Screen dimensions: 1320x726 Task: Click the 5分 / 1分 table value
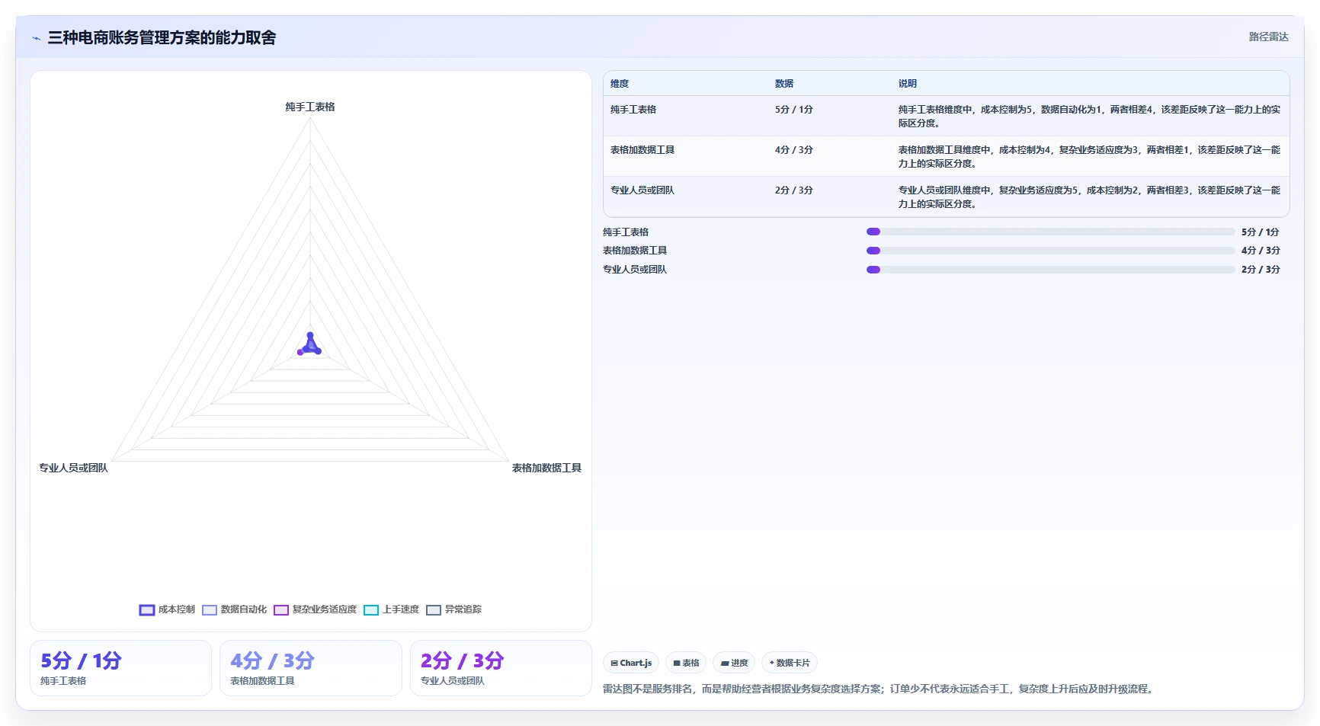click(794, 110)
